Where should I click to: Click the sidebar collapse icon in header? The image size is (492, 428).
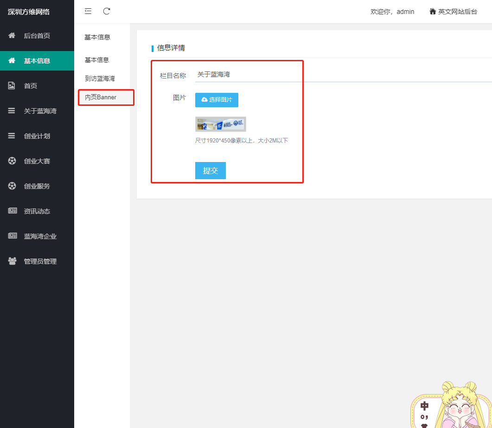point(88,11)
